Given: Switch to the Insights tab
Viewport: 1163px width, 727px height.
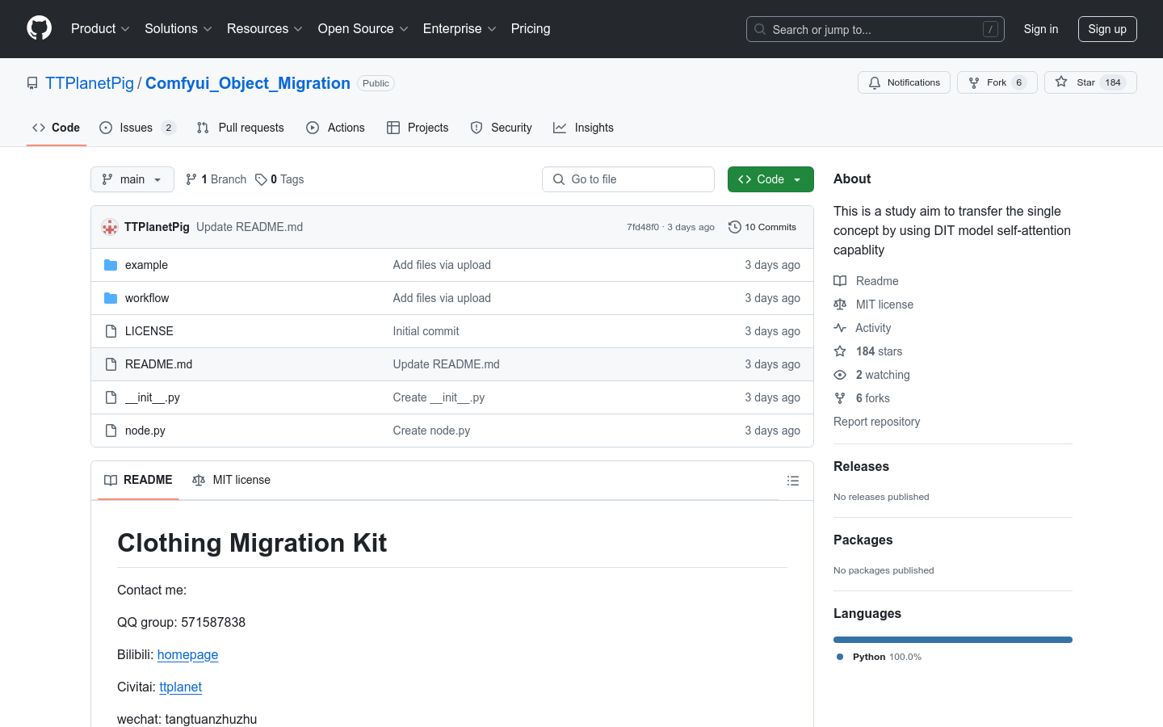Looking at the screenshot, I should click(584, 128).
